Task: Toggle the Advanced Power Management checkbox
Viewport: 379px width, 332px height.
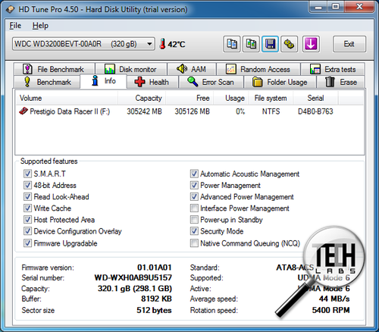Action: click(x=194, y=196)
